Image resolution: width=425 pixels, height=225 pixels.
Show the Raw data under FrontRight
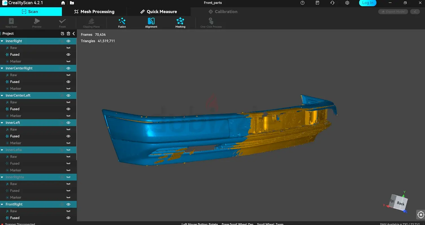pos(68,211)
